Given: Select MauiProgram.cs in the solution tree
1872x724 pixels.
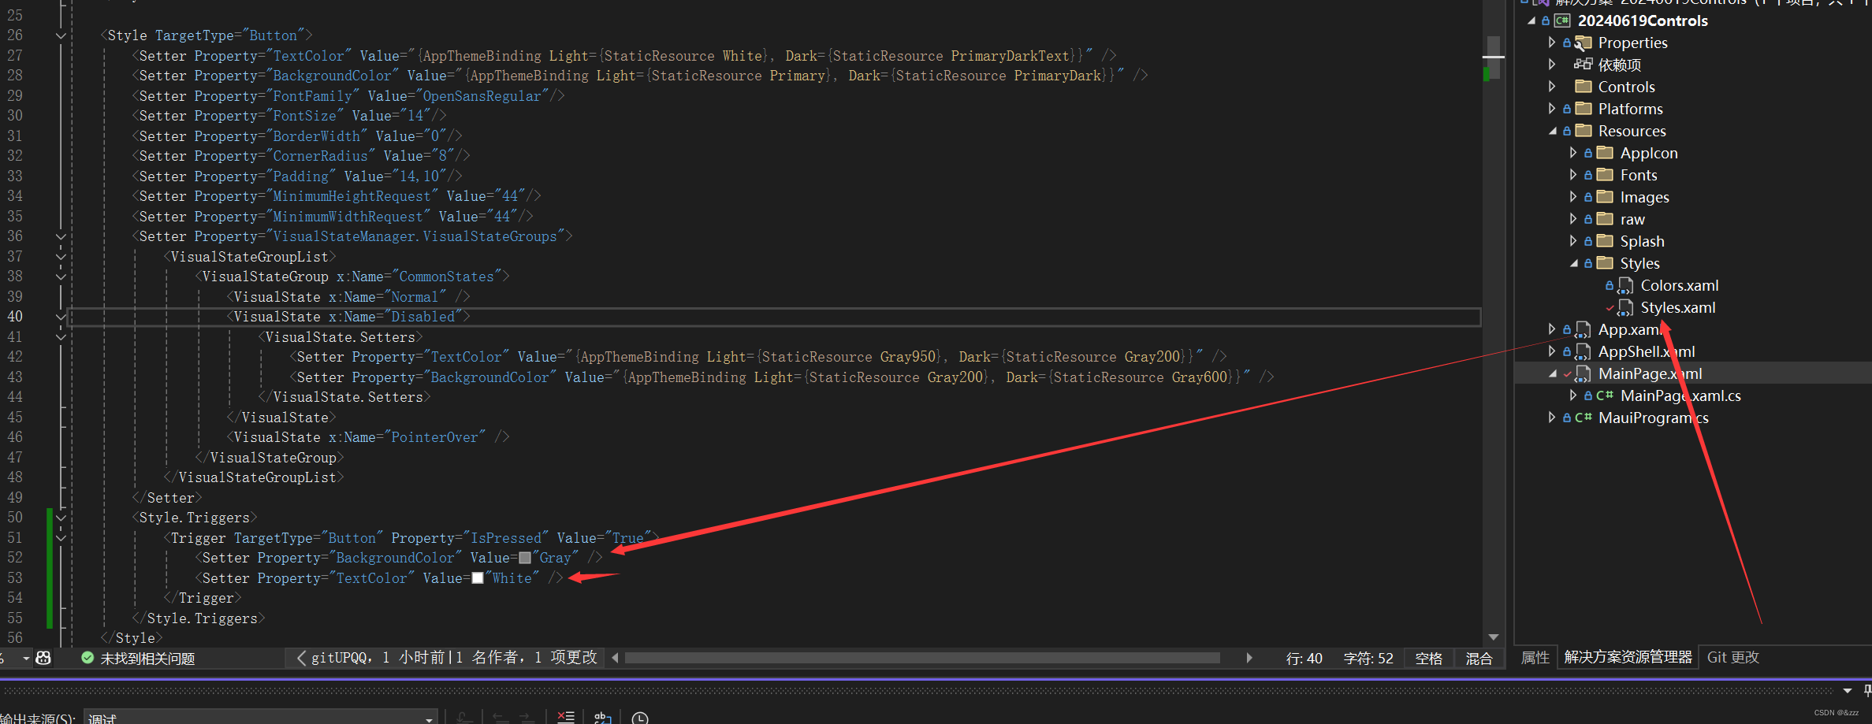Looking at the screenshot, I should pos(1653,418).
